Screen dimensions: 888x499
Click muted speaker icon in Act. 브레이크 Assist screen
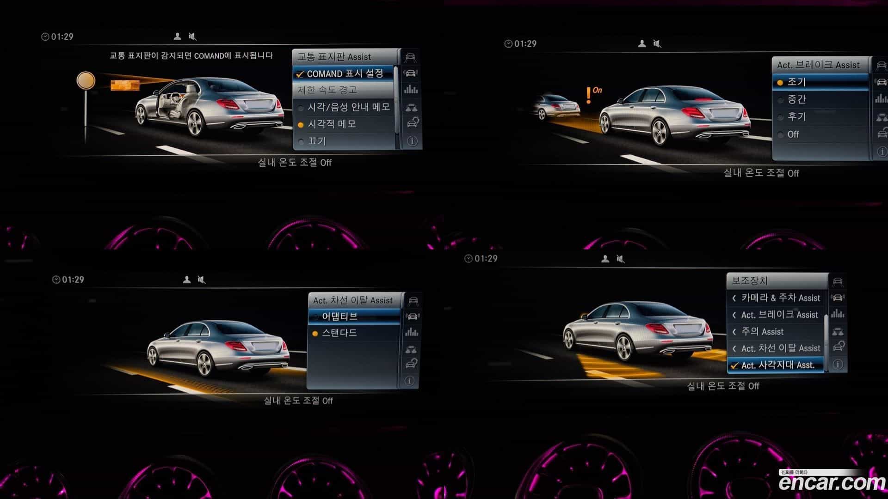(657, 43)
